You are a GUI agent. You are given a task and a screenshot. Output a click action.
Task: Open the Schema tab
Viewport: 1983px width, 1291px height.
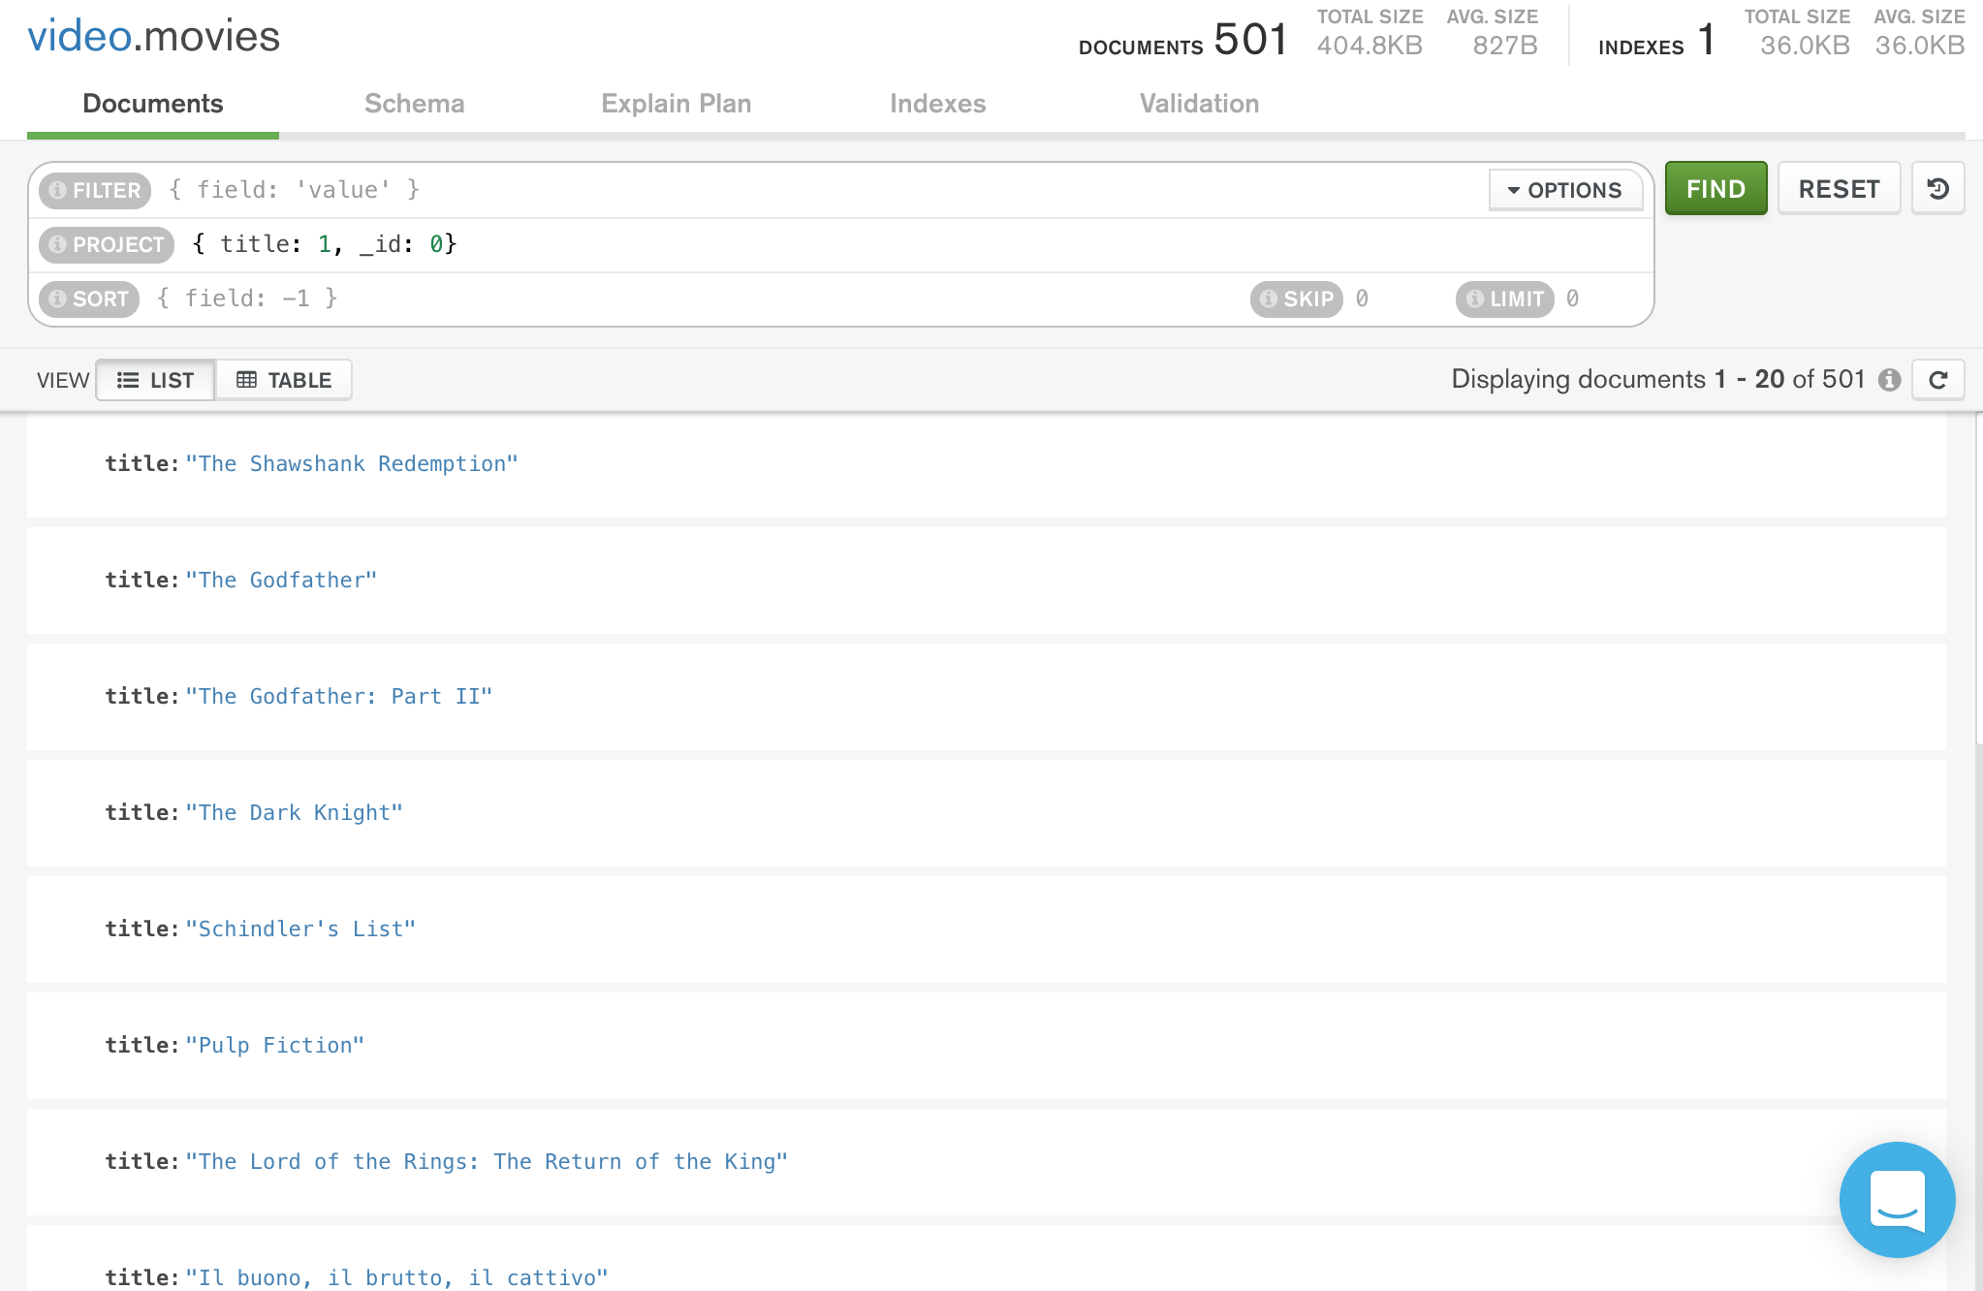pyautogui.click(x=415, y=104)
